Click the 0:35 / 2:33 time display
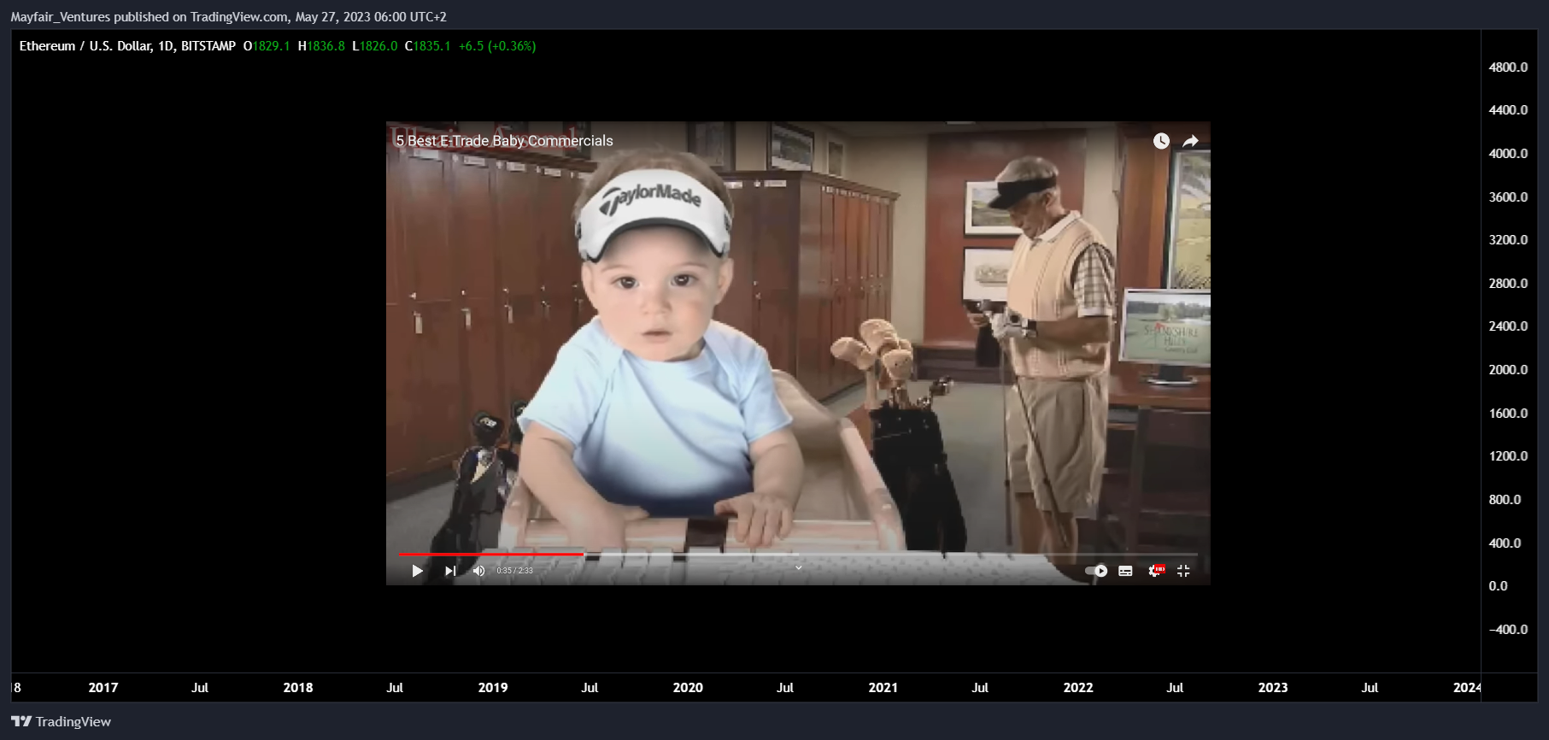The width and height of the screenshot is (1549, 740). [514, 571]
